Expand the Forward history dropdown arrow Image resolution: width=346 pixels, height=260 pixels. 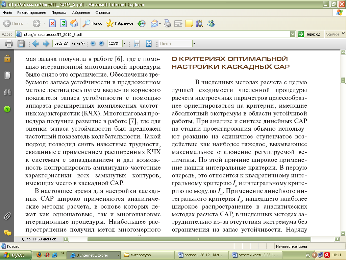pos(44,23)
